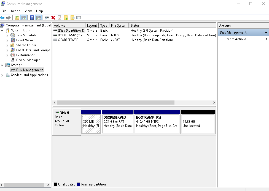This screenshot has height=191, width=269.
Task: Click the checklist settings toolbar icon
Action: 79,18
